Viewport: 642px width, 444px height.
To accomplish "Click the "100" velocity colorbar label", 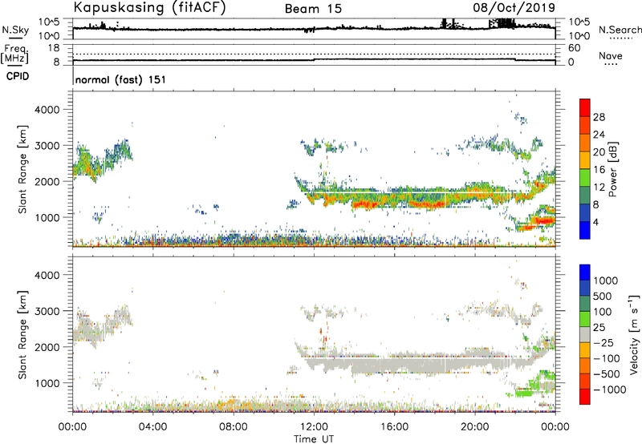I will click(x=603, y=312).
